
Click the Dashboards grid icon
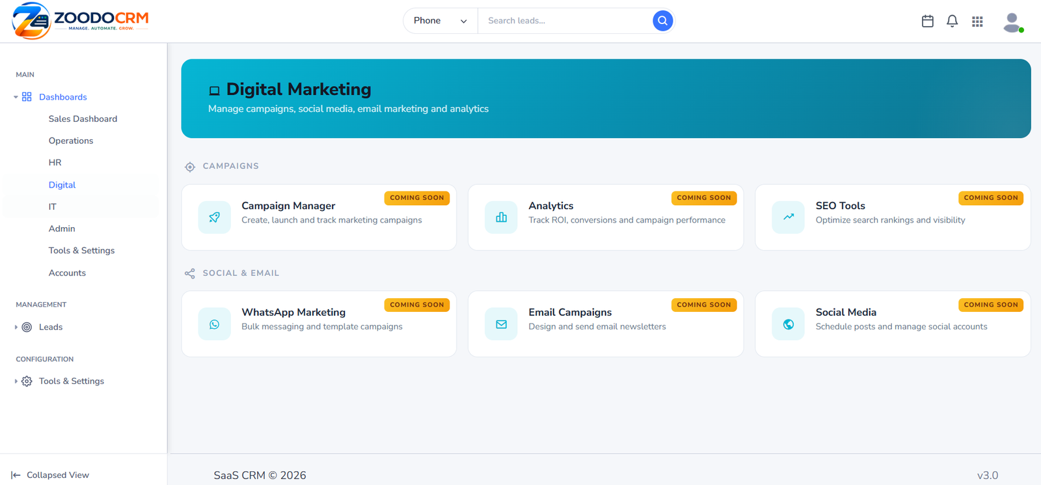tap(27, 97)
